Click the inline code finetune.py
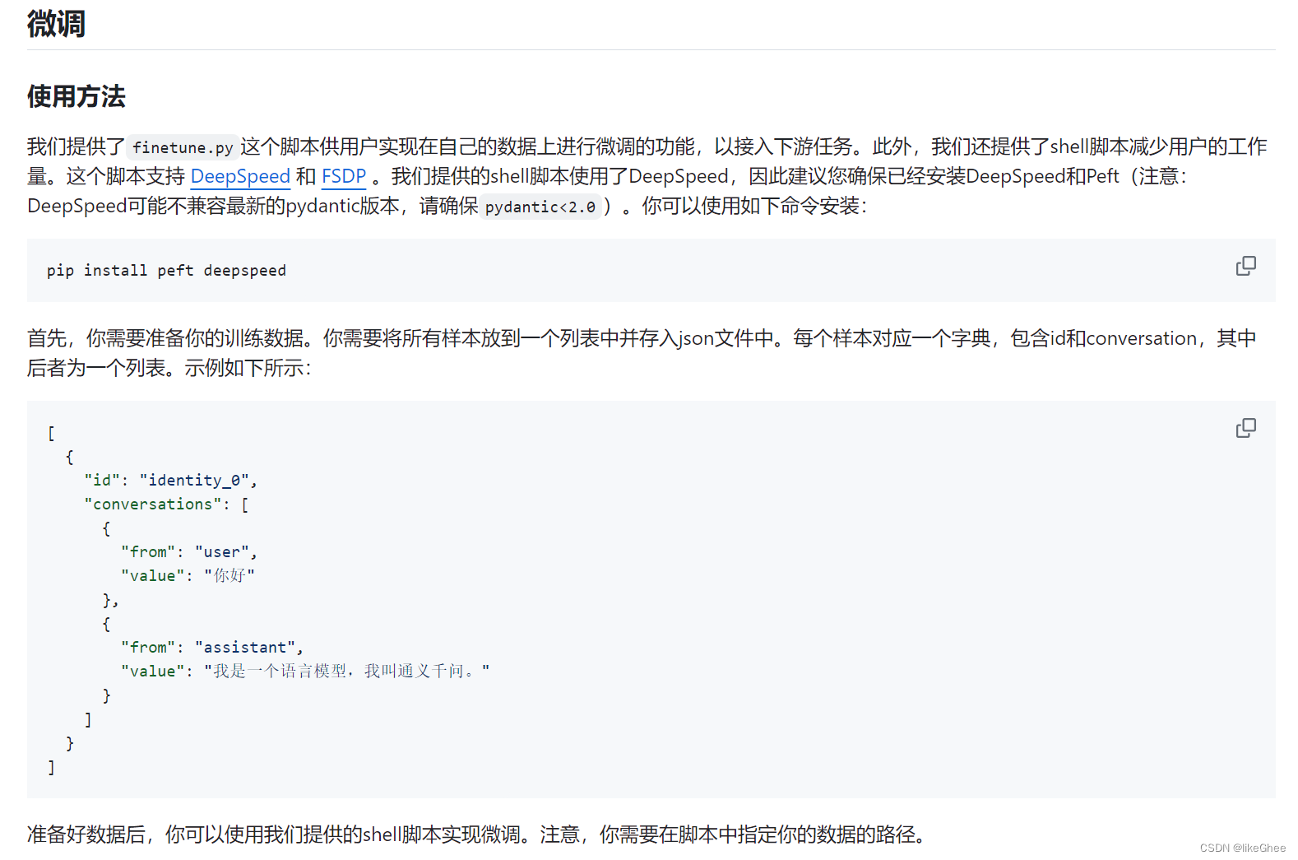Viewport: 1298px width, 860px height. tap(183, 147)
